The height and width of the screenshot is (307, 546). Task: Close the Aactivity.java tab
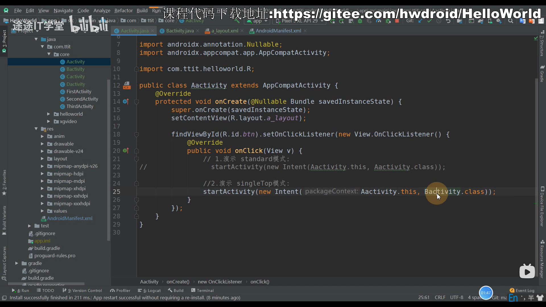coord(153,31)
